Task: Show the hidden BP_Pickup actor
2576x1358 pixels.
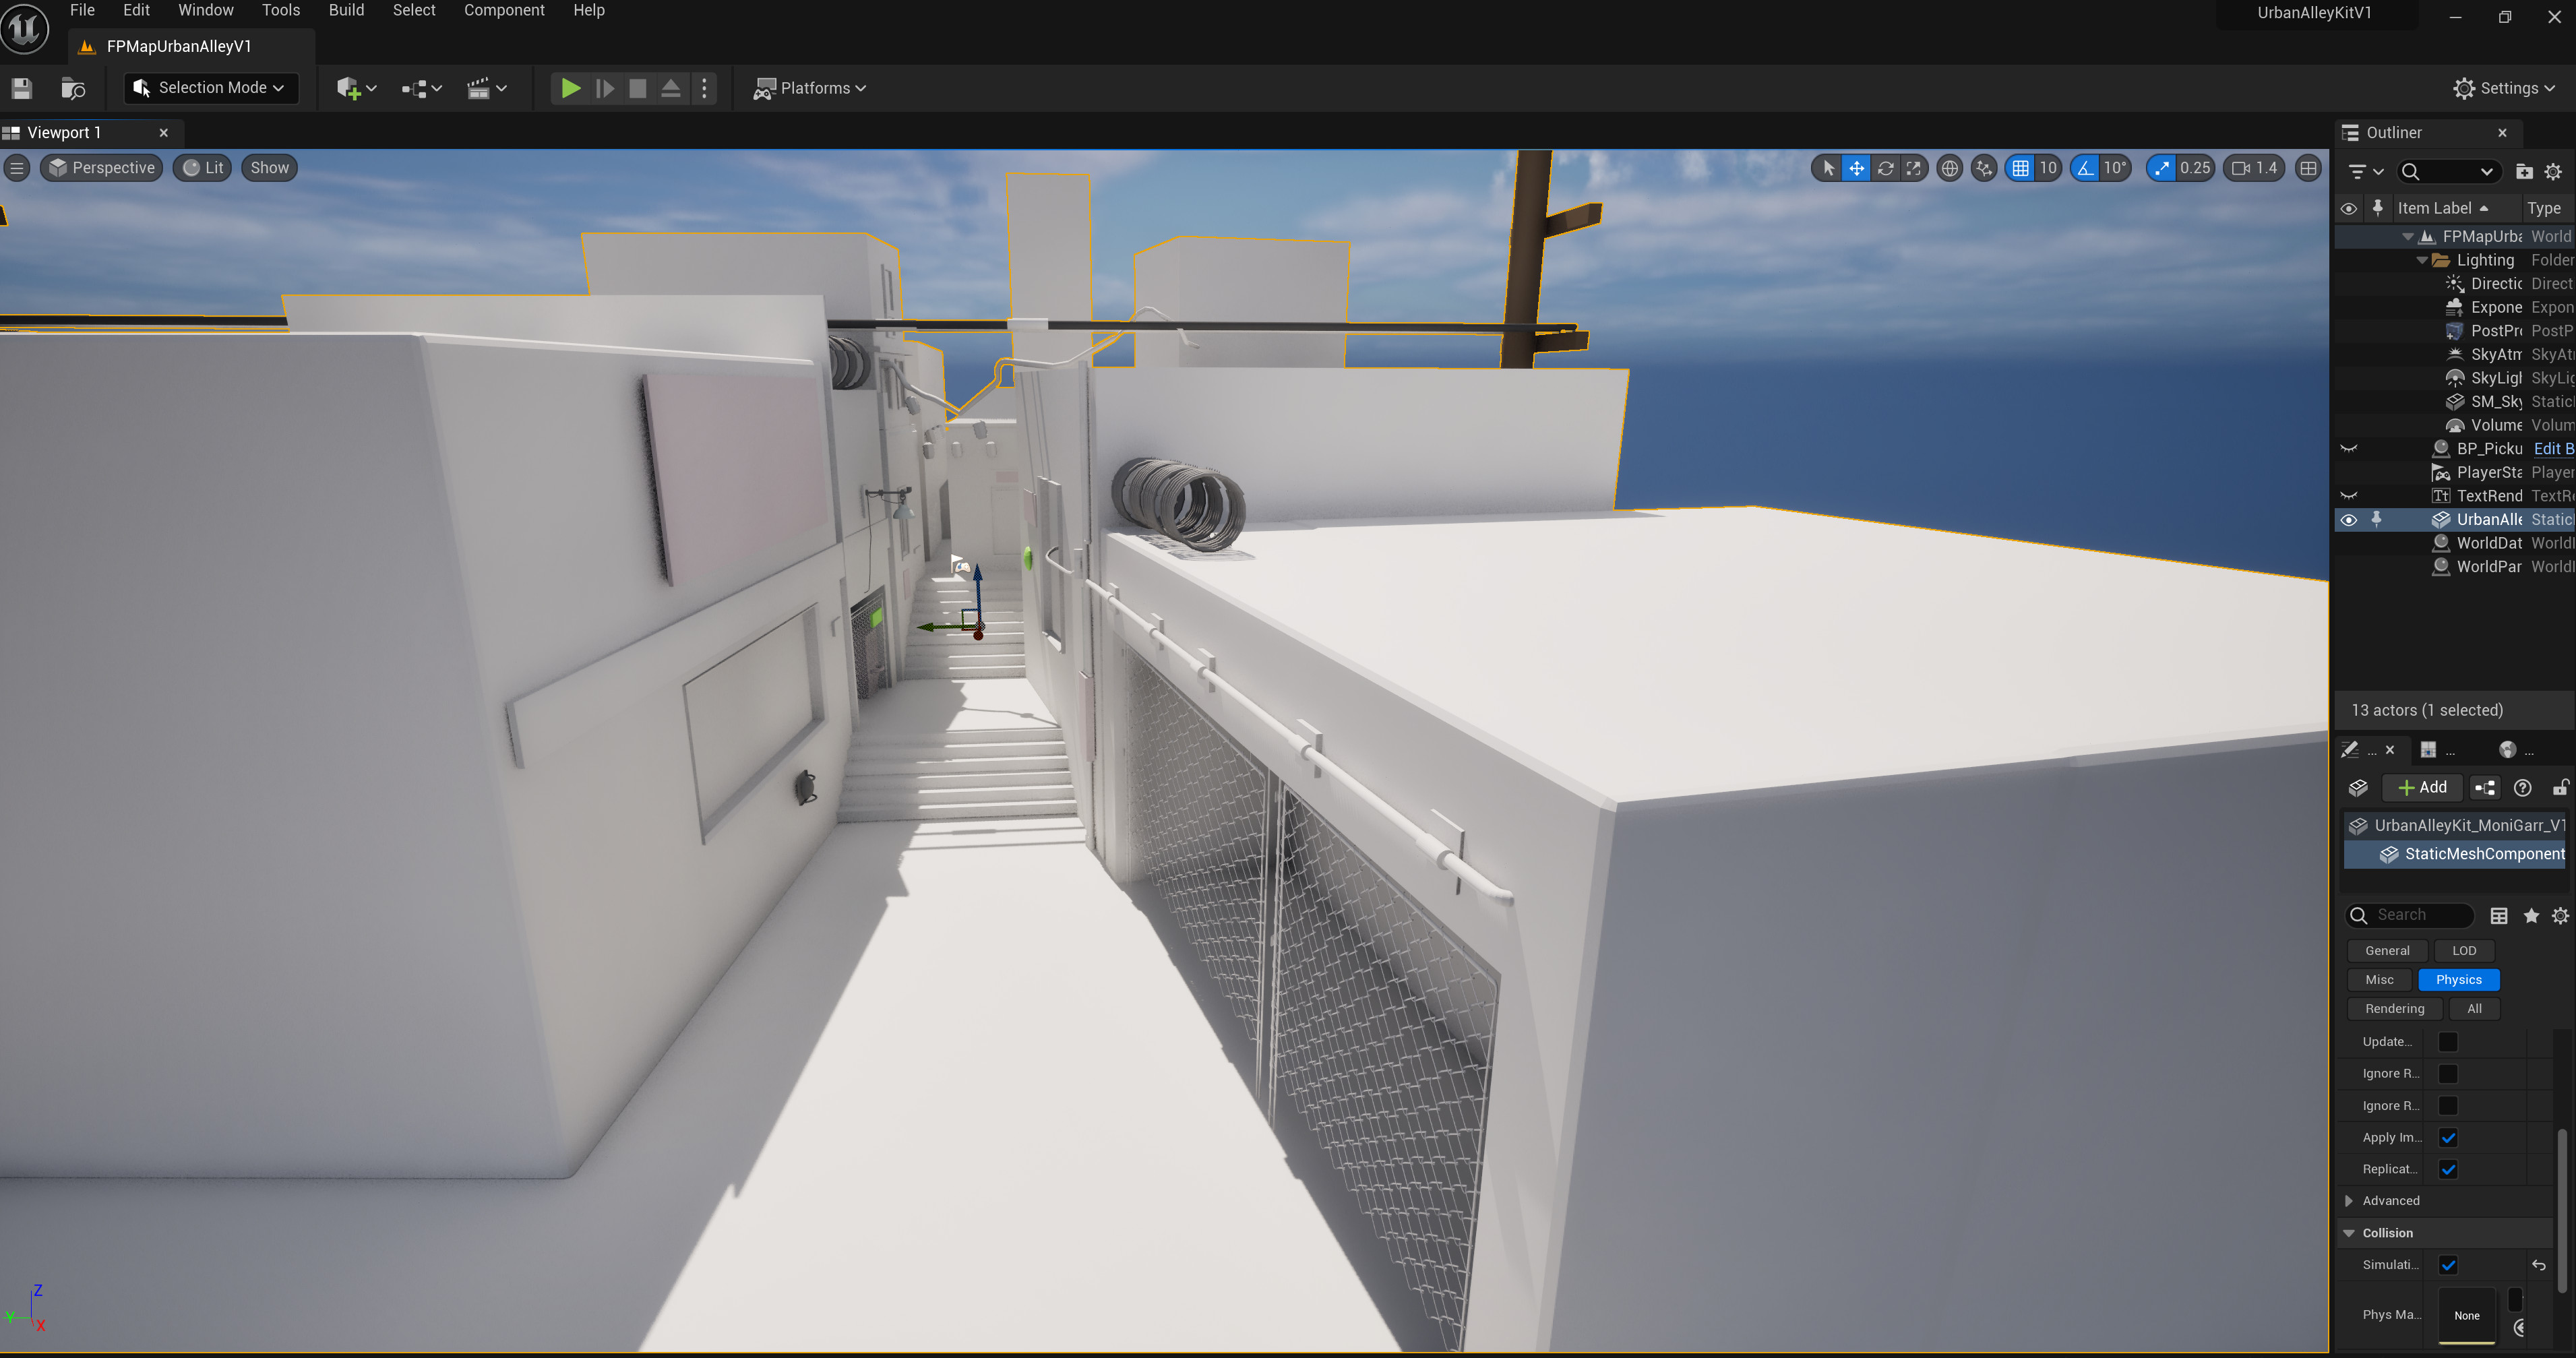Action: pyautogui.click(x=2349, y=449)
